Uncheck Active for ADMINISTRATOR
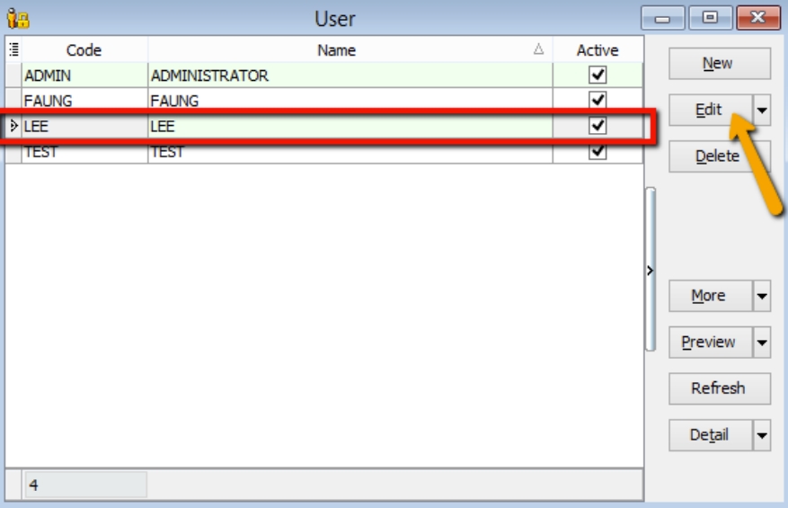 [598, 75]
